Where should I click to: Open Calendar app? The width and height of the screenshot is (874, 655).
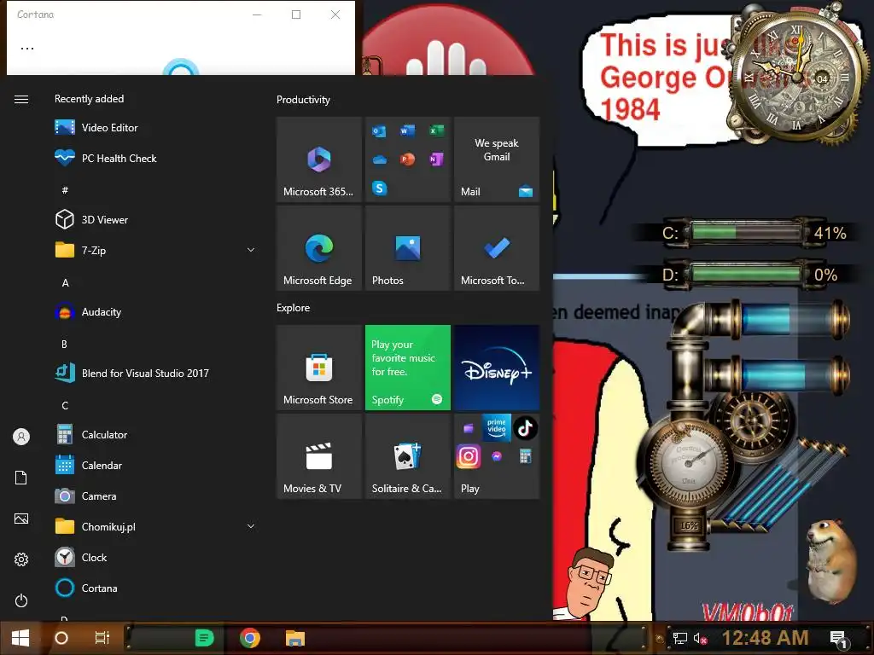pyautogui.click(x=156, y=465)
